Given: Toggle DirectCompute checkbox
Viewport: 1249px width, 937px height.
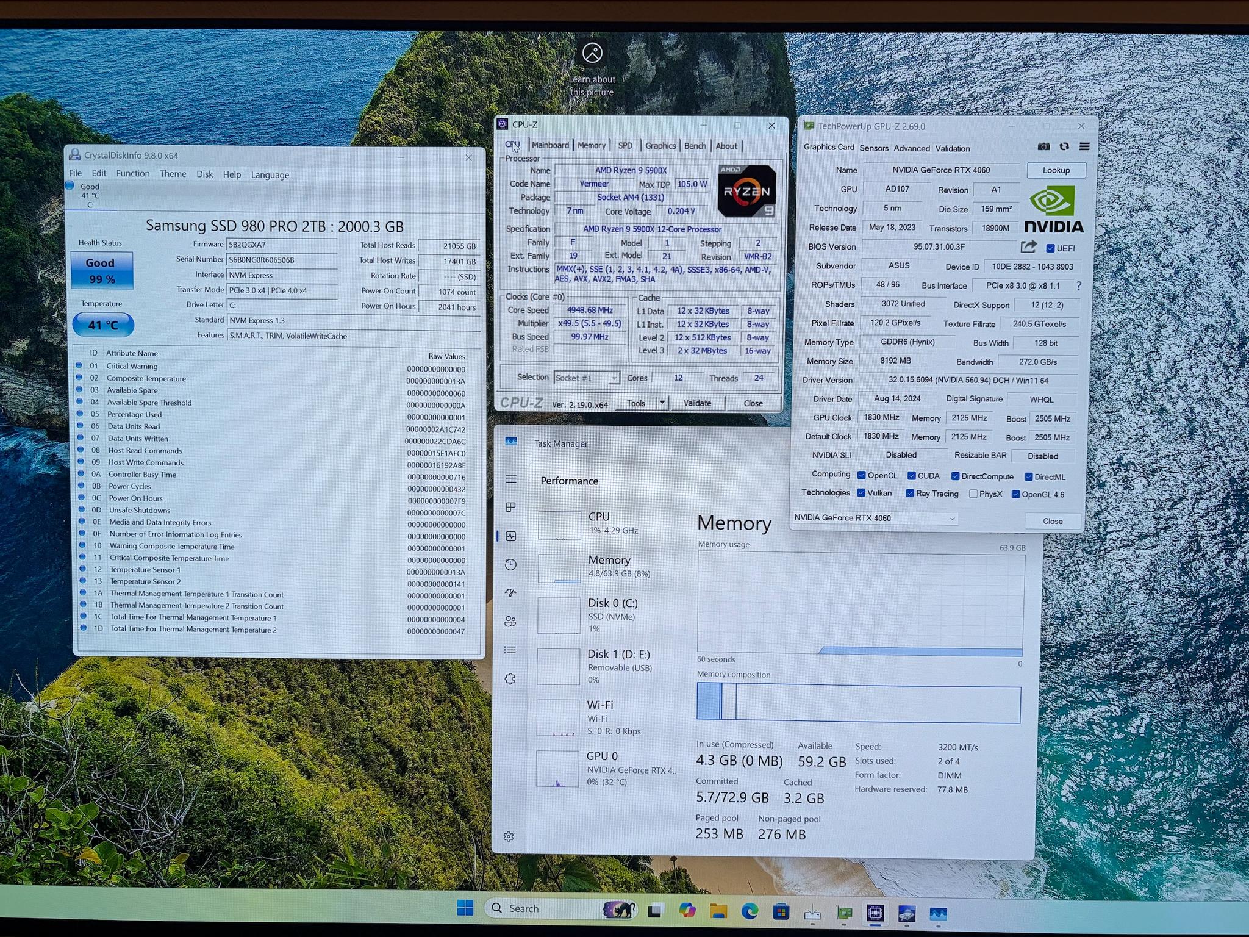Looking at the screenshot, I should 955,476.
